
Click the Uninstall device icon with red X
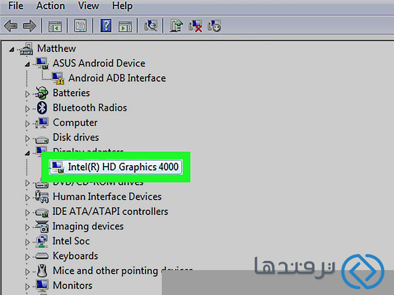click(195, 26)
